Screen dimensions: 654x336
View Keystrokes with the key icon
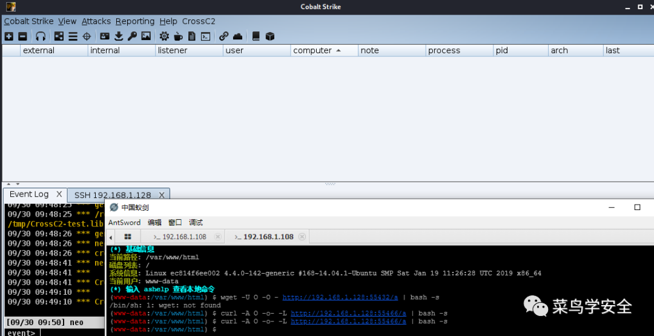pyautogui.click(x=132, y=36)
